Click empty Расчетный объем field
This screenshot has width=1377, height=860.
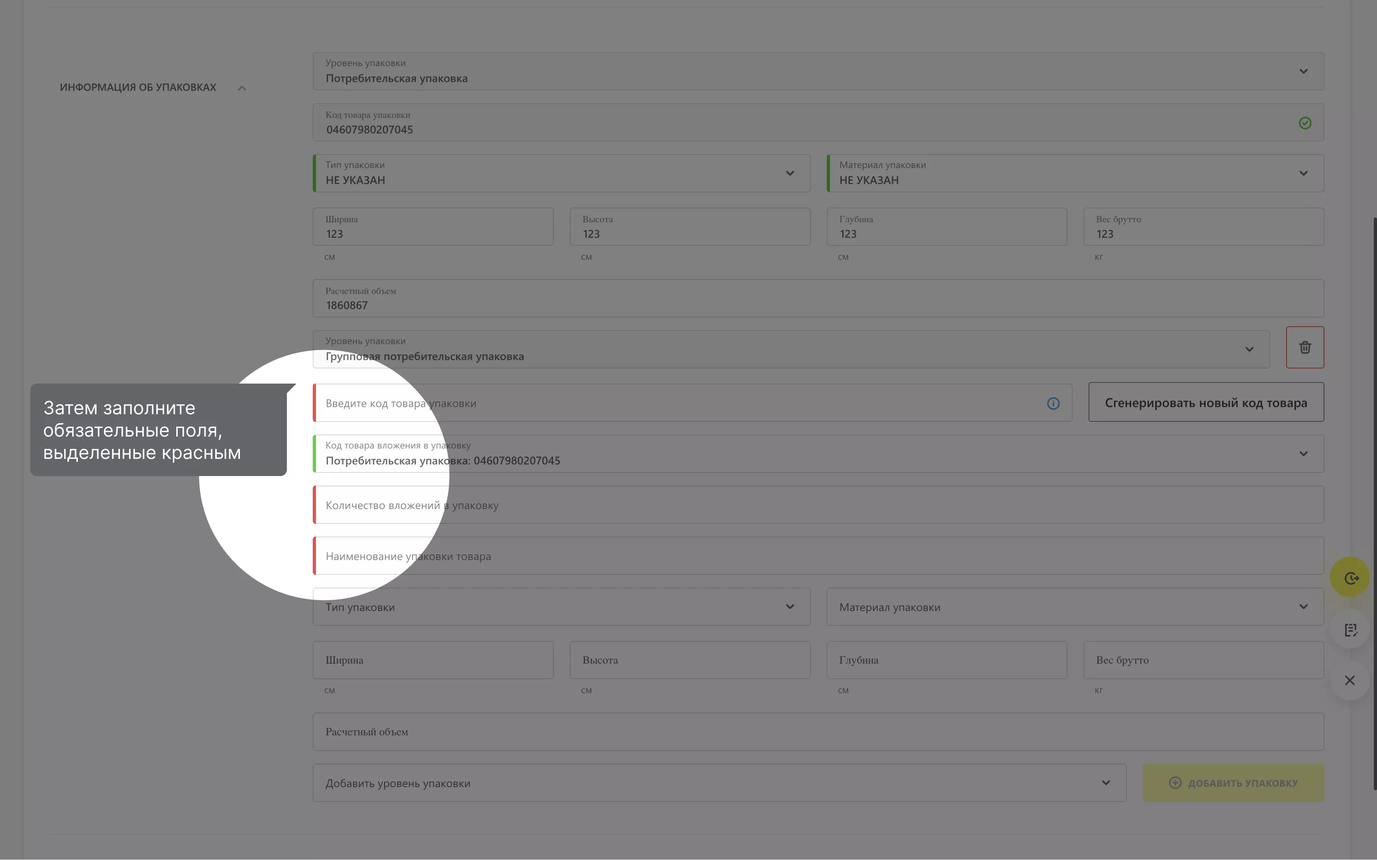point(818,731)
